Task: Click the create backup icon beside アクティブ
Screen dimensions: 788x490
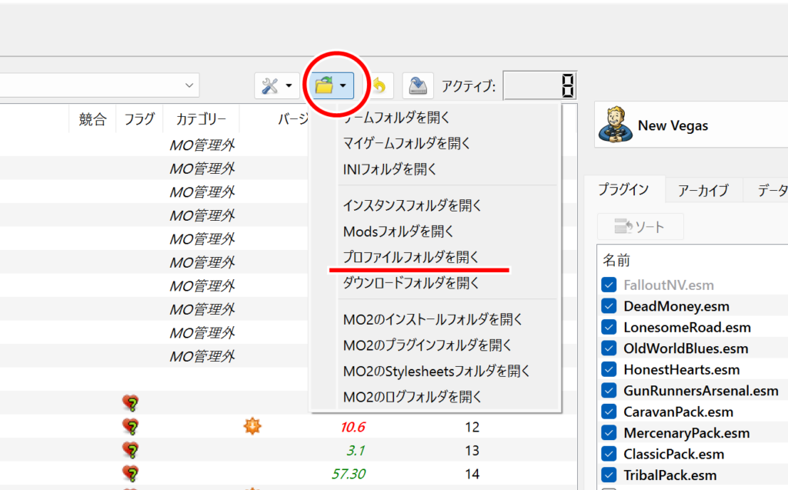Action: coord(418,86)
